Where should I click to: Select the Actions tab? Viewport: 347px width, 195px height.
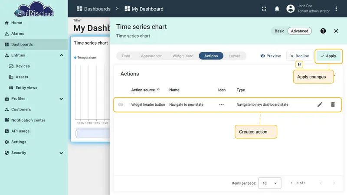click(x=211, y=56)
